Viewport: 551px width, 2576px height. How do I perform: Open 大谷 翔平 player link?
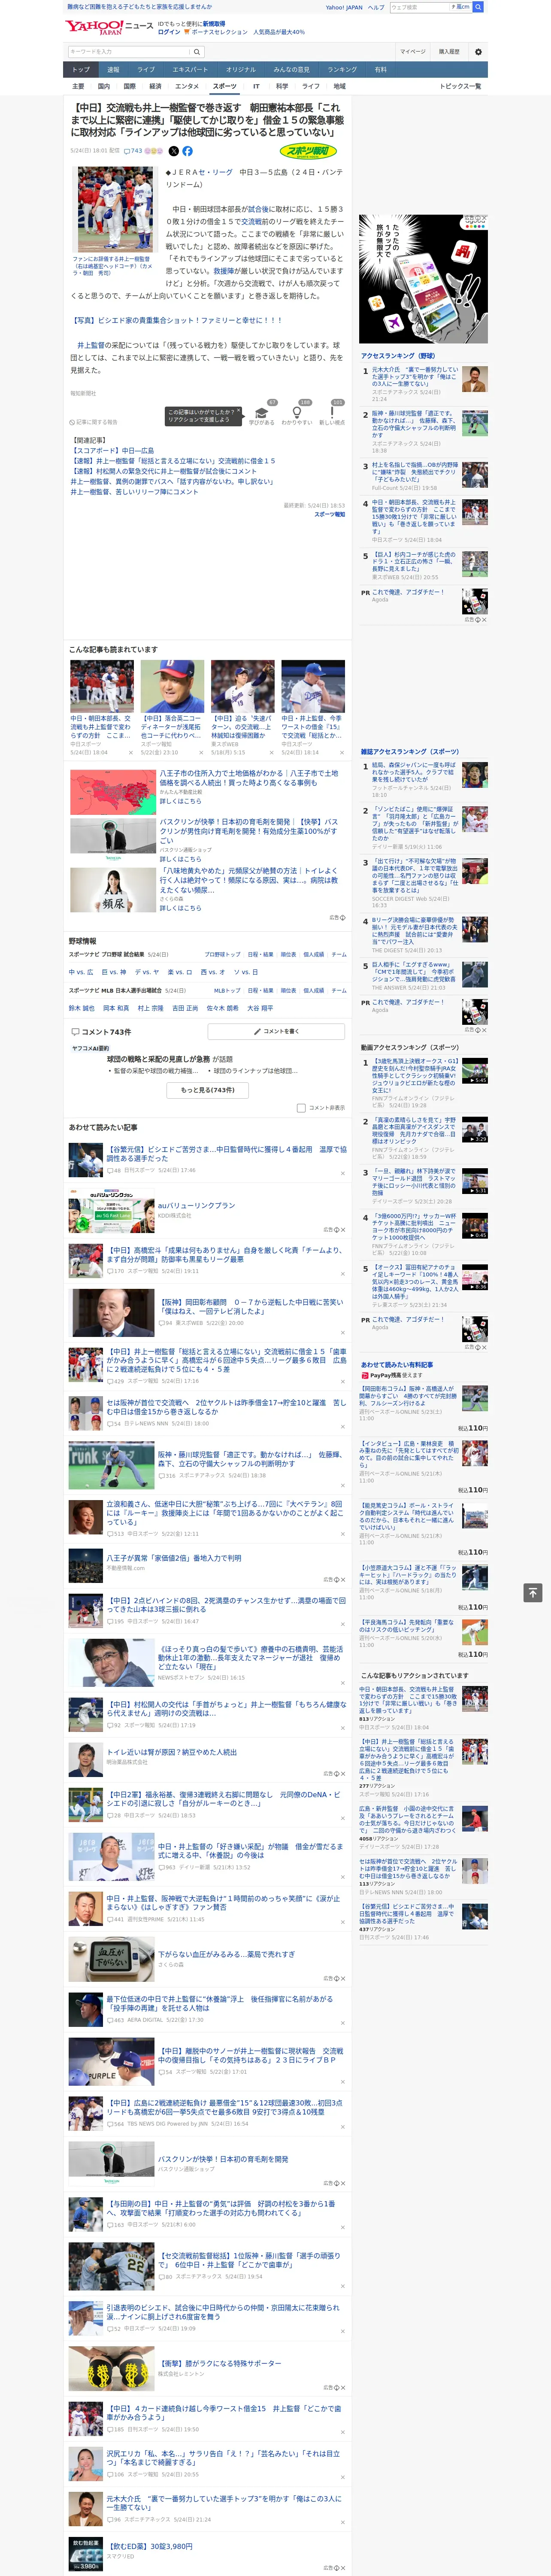tap(259, 1008)
